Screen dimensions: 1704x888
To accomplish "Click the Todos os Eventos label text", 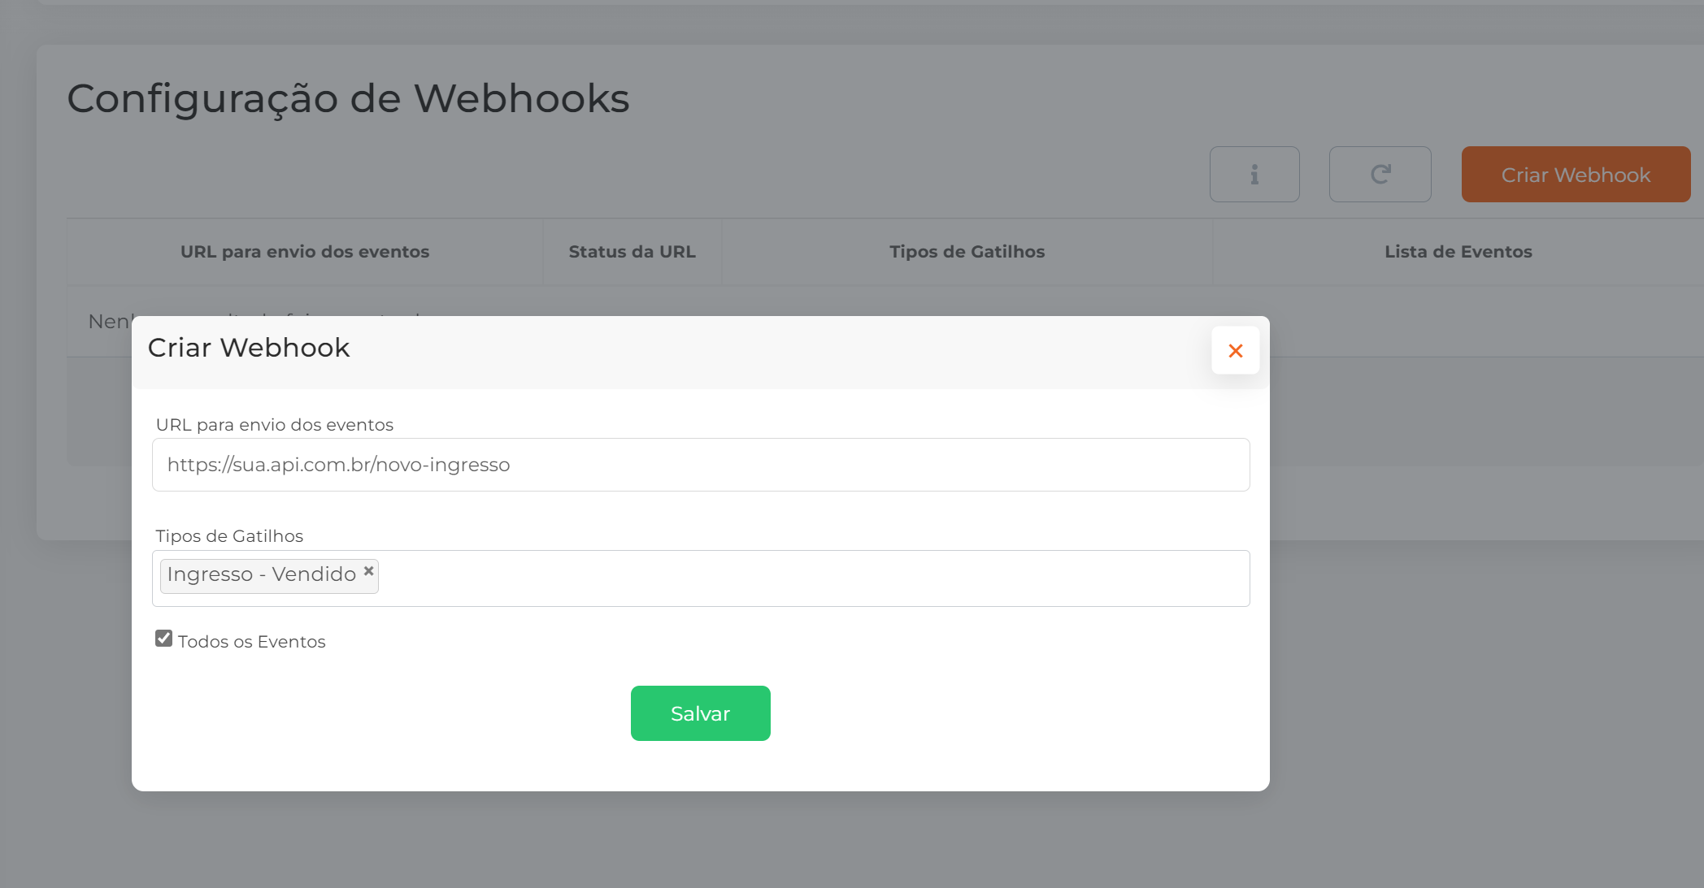I will pyautogui.click(x=251, y=642).
